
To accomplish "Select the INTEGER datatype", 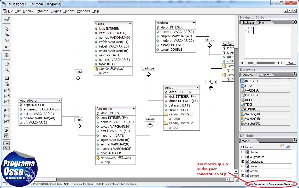I will click(x=265, y=81).
